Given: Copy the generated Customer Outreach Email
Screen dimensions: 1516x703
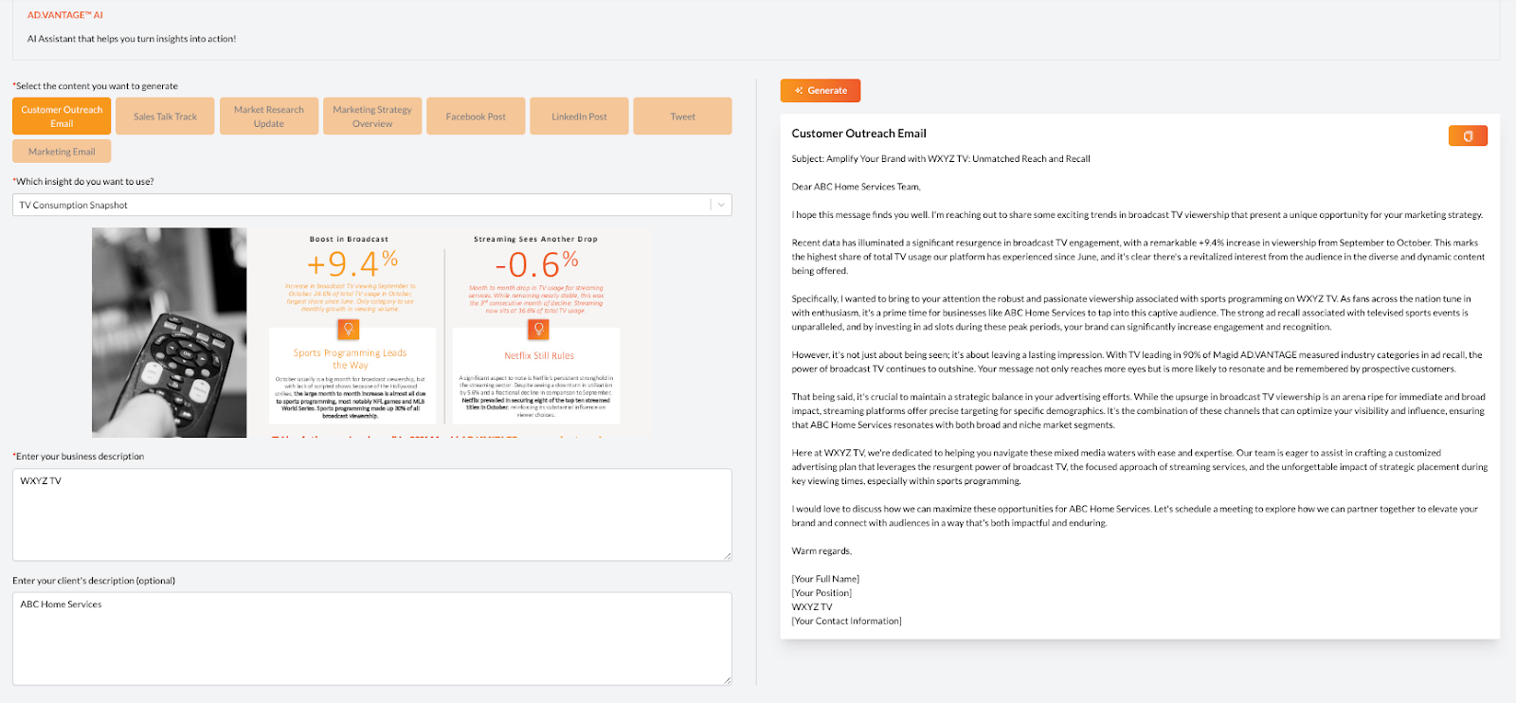Looking at the screenshot, I should click(x=1467, y=136).
